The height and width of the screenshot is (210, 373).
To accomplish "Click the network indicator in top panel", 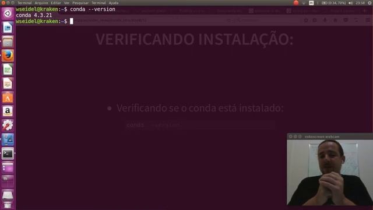I will point(304,3).
